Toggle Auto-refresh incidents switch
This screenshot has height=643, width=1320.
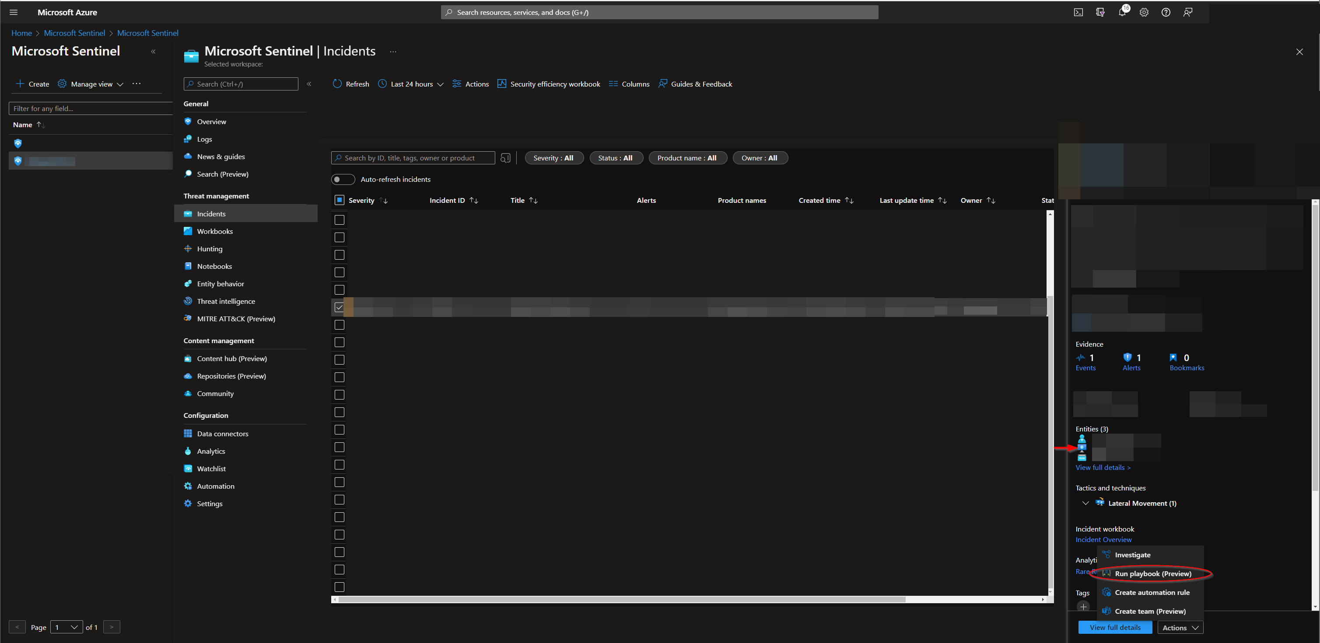[x=343, y=179]
